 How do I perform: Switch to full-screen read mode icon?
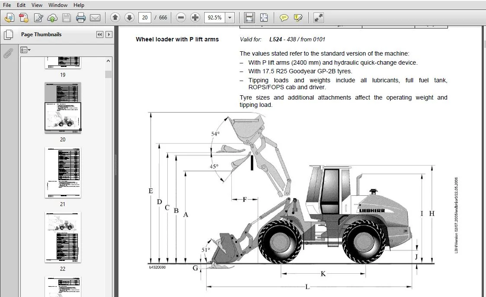pos(318,18)
